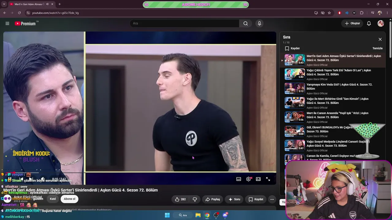Click the search magnifier button
Image resolution: width=392 pixels, height=220 pixels.
pyautogui.click(x=246, y=24)
